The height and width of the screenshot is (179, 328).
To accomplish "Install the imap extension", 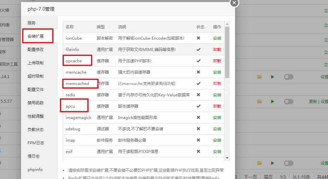I will (217, 140).
